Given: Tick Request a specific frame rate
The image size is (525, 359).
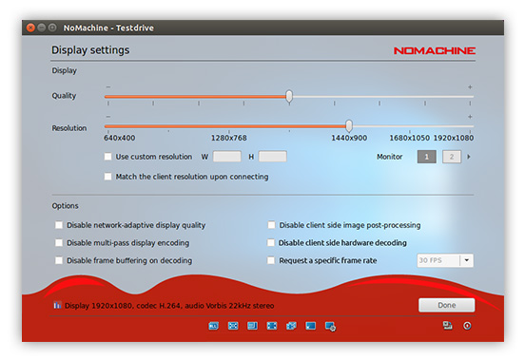Looking at the screenshot, I should (x=271, y=260).
